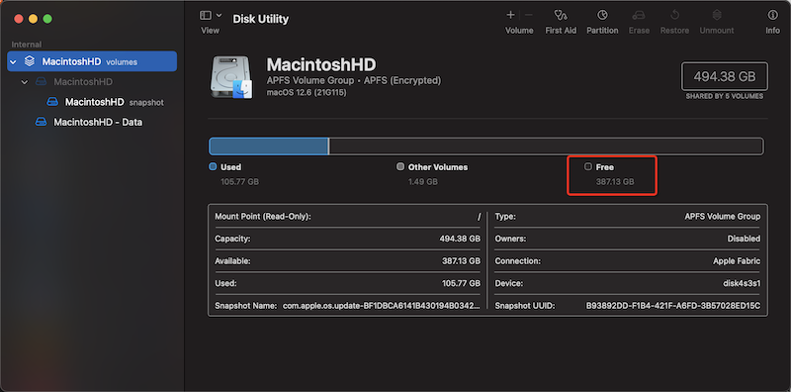Click the 1.49 GB other volumes value
The image size is (791, 392).
click(x=423, y=181)
